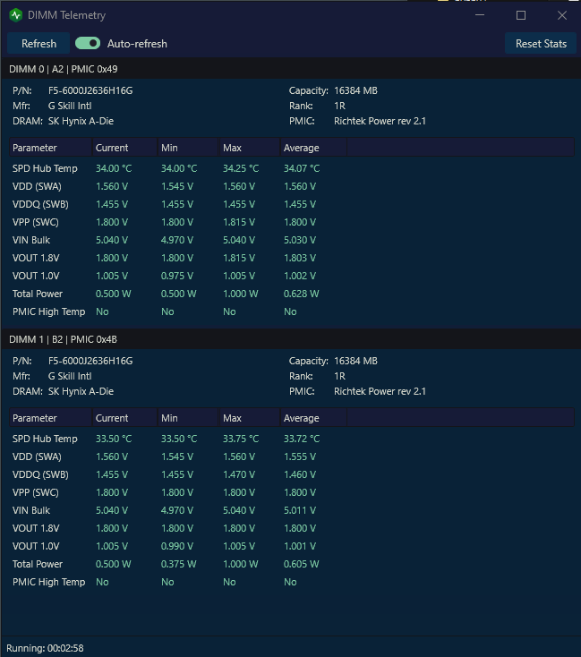Click the DIMM Telemetry app icon
Viewport: 581px width, 657px height.
tap(15, 15)
